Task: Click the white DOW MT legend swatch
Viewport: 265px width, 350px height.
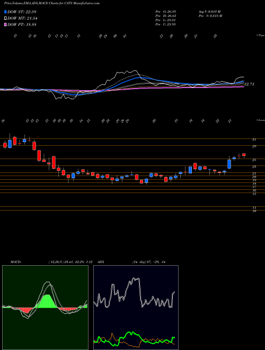Action: [x=5, y=19]
